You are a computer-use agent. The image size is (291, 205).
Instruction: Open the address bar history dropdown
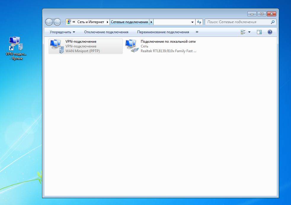pos(192,22)
